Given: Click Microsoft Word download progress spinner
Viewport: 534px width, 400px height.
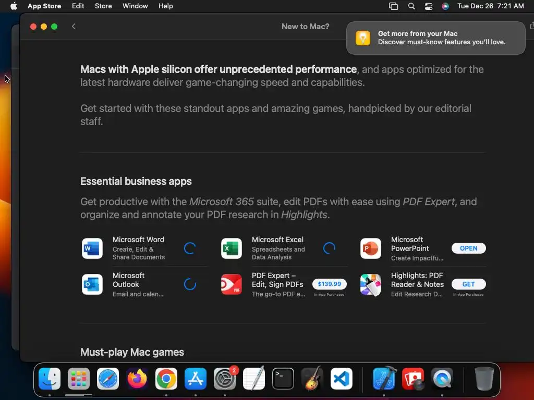Looking at the screenshot, I should [x=190, y=248].
